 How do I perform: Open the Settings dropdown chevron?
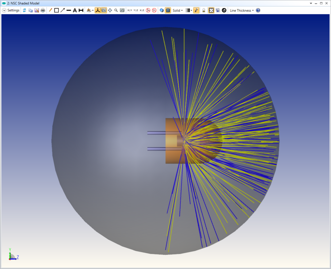coord(4,10)
